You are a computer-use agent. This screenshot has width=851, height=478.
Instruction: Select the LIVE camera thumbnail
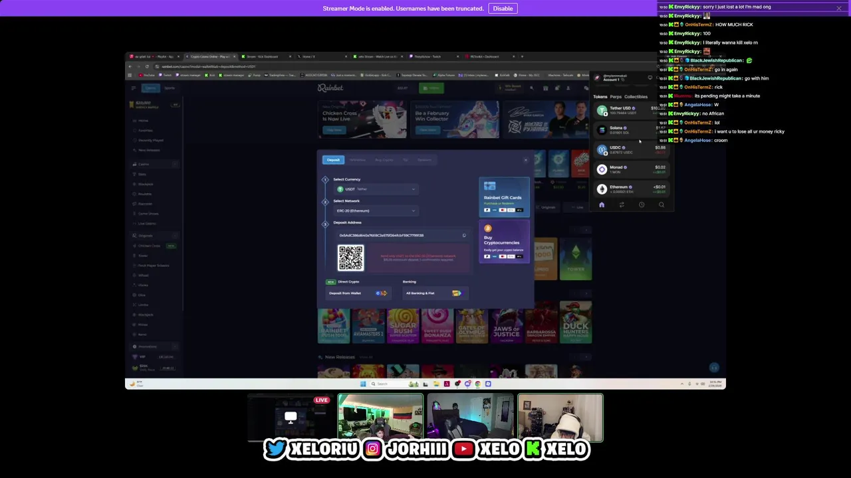coord(290,418)
